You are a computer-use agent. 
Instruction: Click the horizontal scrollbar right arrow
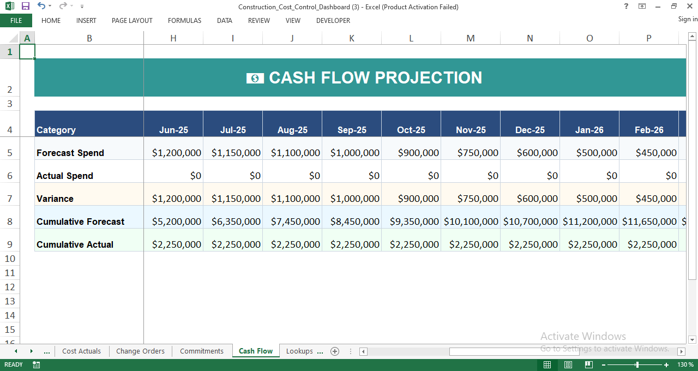682,351
